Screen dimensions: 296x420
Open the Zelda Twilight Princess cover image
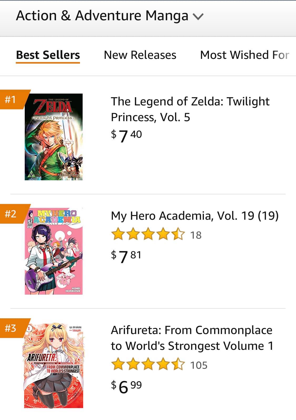[54, 137]
